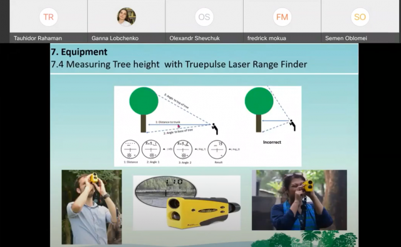Click Ganna Lobchenko's profile photo

127,17
